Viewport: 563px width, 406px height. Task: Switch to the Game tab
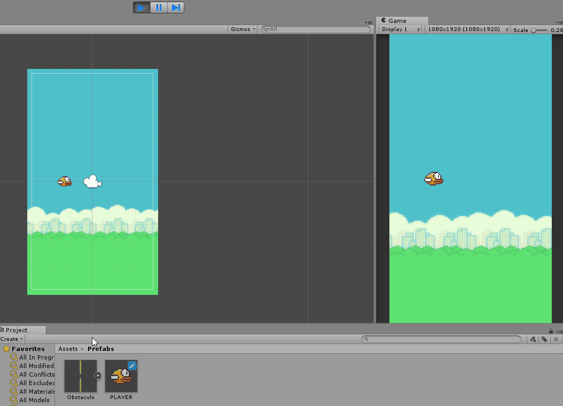394,21
